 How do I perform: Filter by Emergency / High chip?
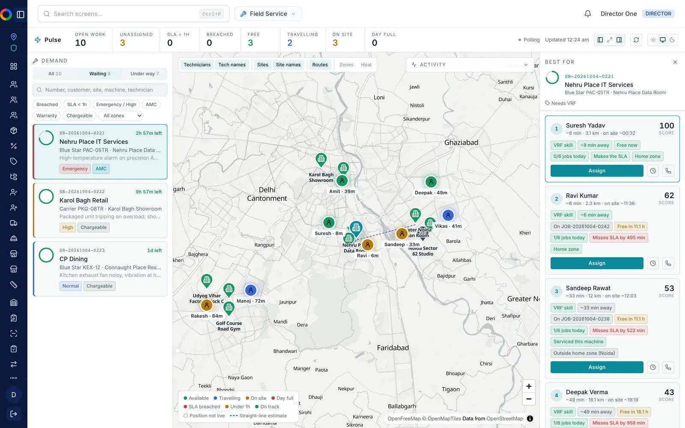point(116,104)
